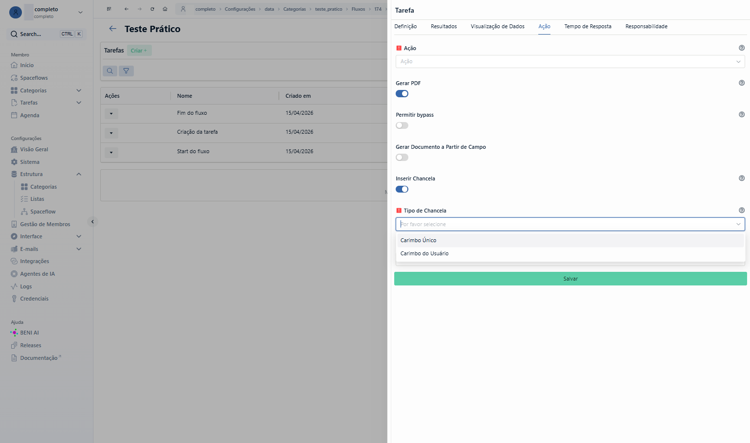
Task: Expand Categorias in the Membro sidebar section
Action: point(79,90)
